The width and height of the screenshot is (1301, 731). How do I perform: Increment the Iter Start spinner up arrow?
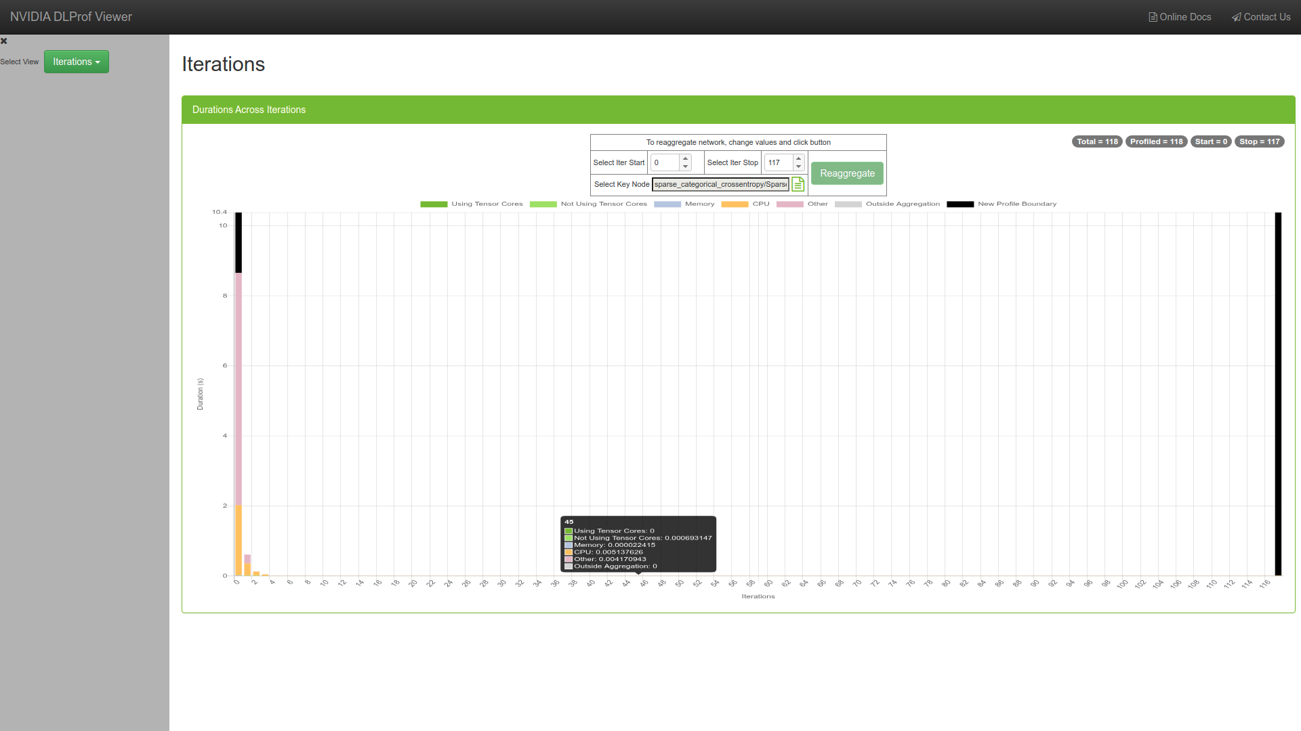(686, 158)
